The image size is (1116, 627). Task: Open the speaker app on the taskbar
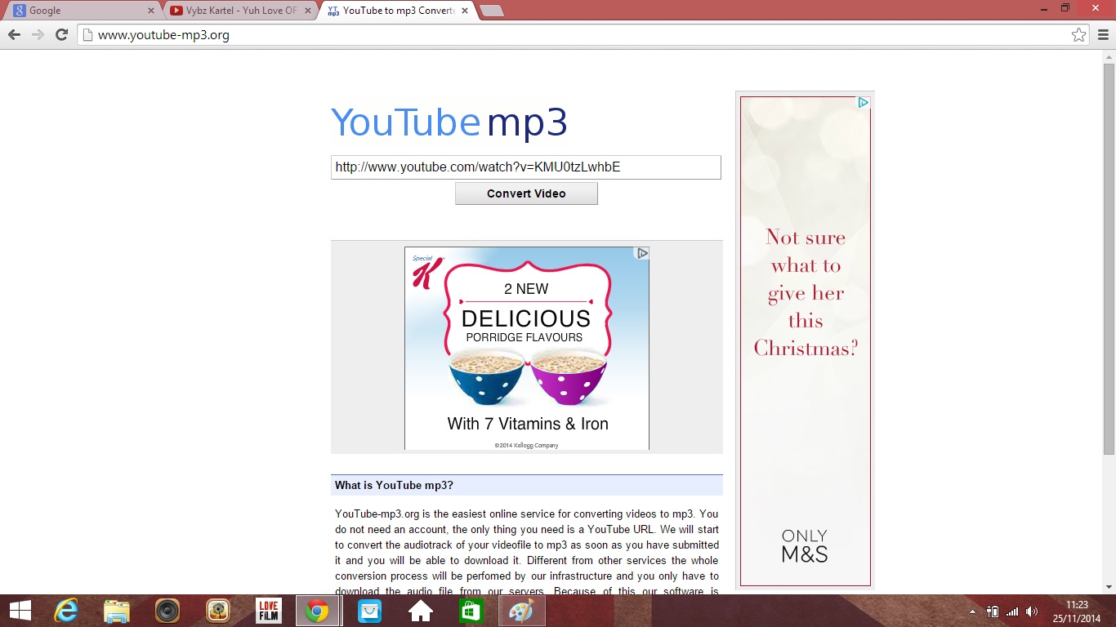point(167,611)
